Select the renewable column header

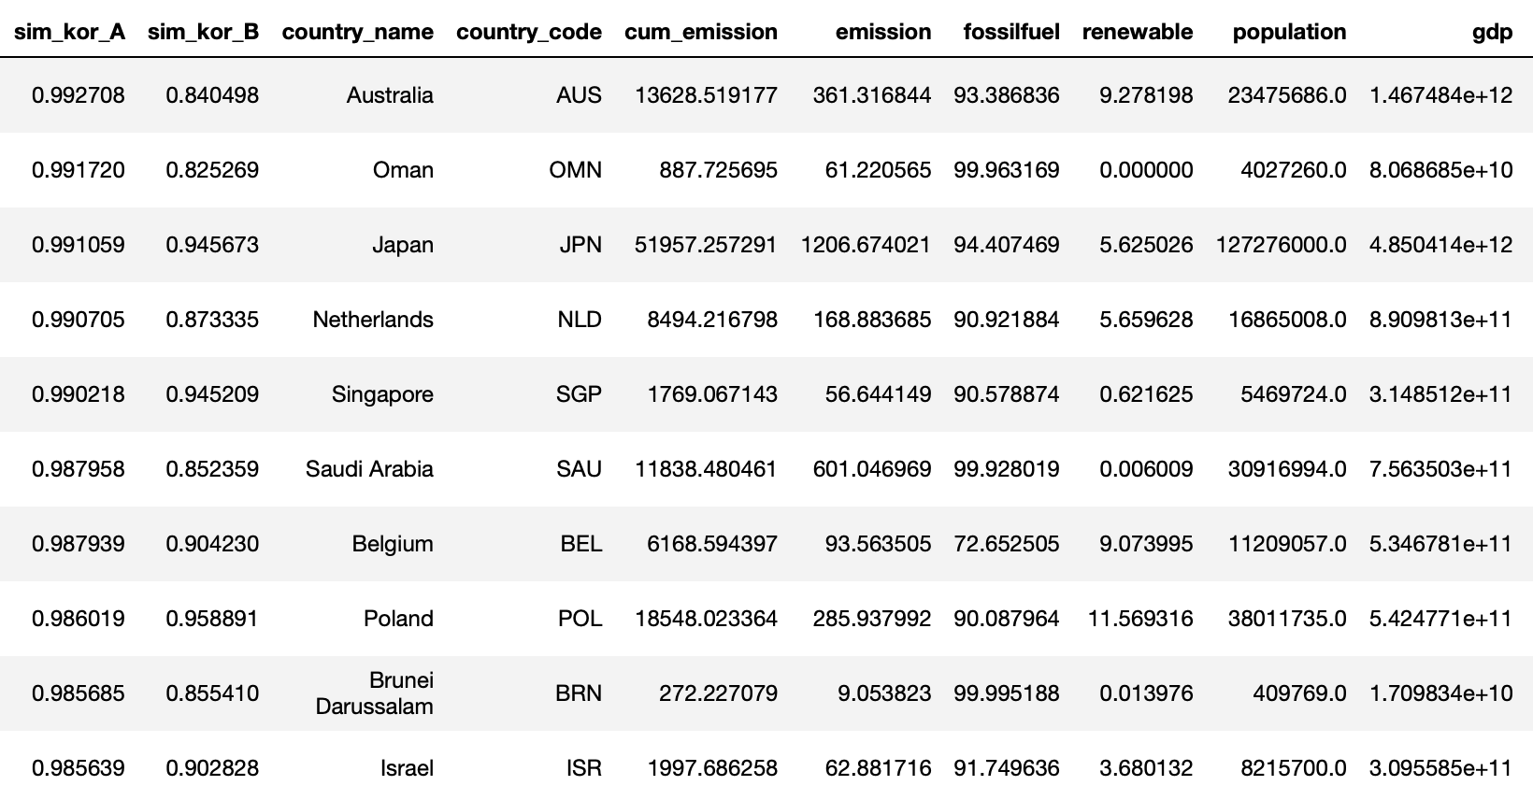coord(1137,32)
